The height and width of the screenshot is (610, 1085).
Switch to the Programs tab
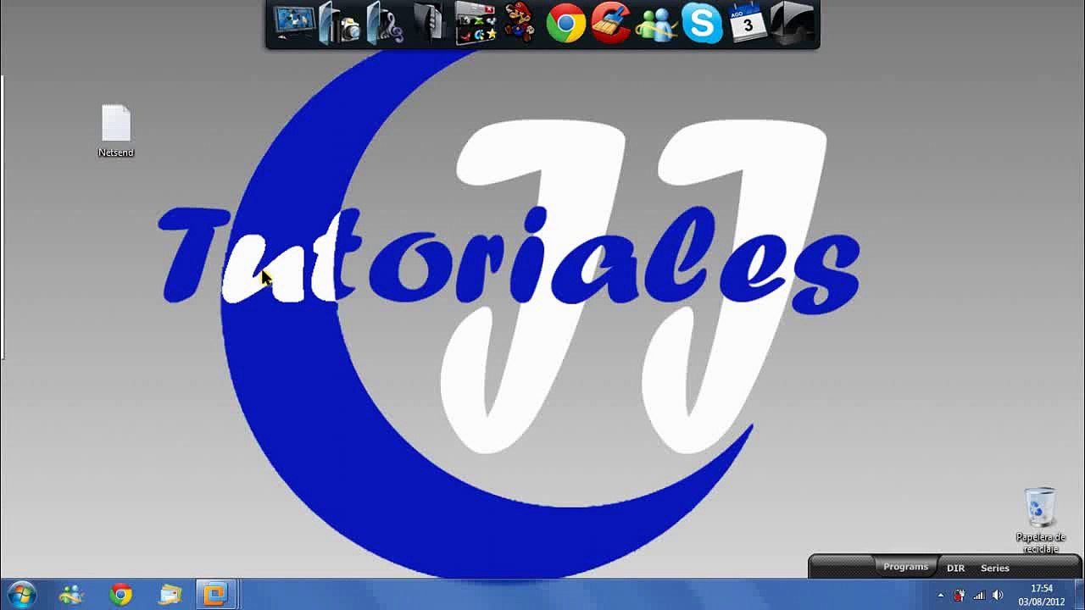click(905, 567)
